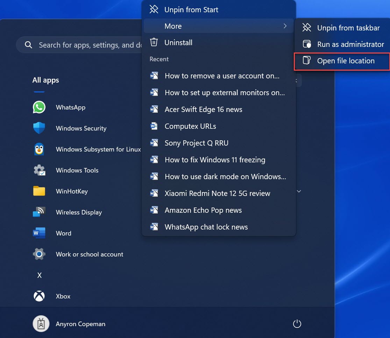Click the Windows Security shield icon

(x=39, y=128)
